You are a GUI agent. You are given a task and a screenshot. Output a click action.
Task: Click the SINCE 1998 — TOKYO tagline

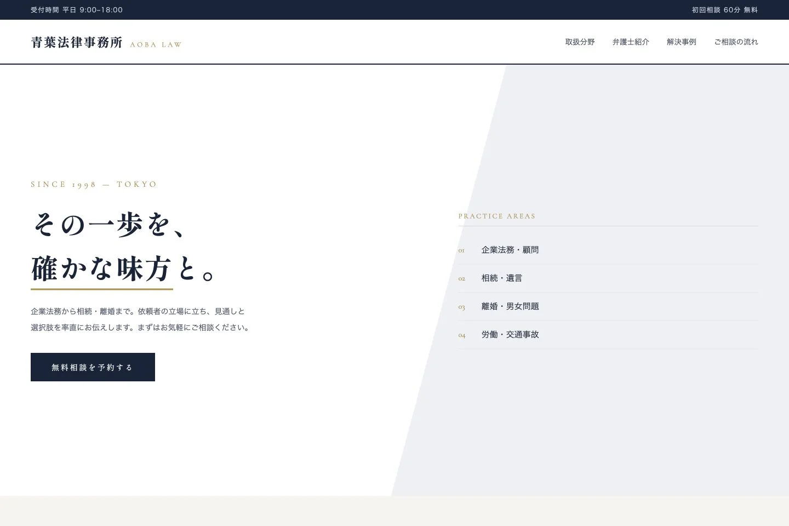click(94, 185)
